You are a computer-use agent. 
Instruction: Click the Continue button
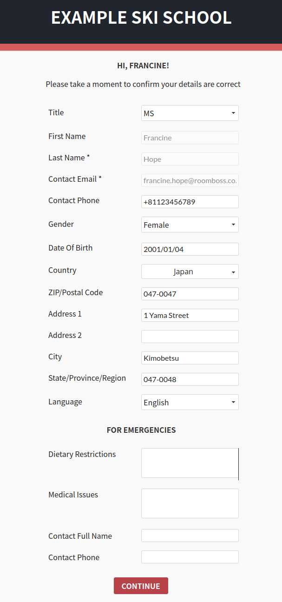(x=141, y=586)
